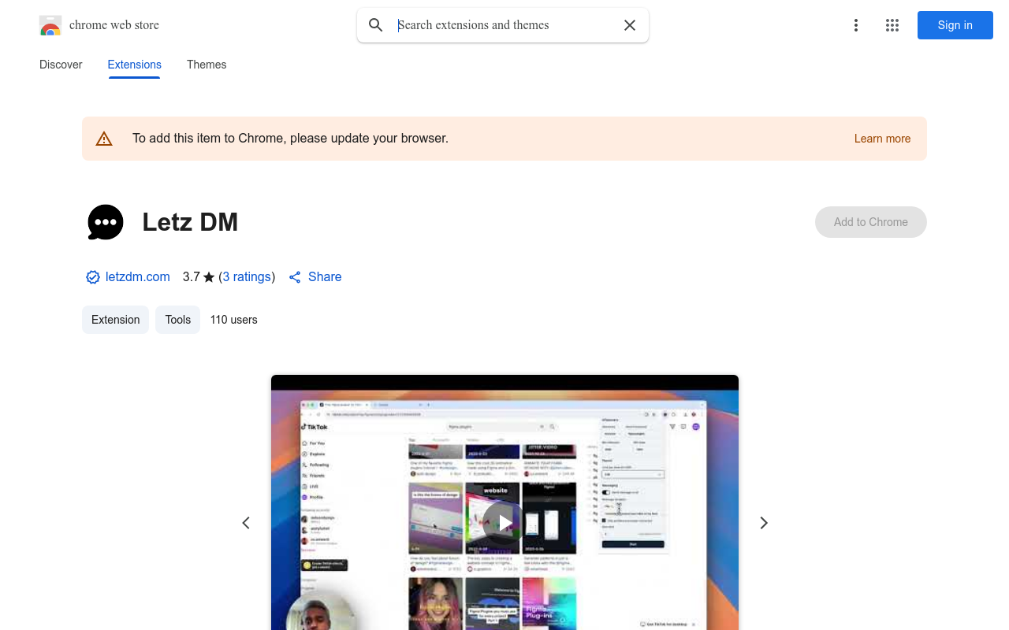The height and width of the screenshot is (630, 1009).
Task: Focus the Search extensions and themes field
Action: [x=503, y=25]
